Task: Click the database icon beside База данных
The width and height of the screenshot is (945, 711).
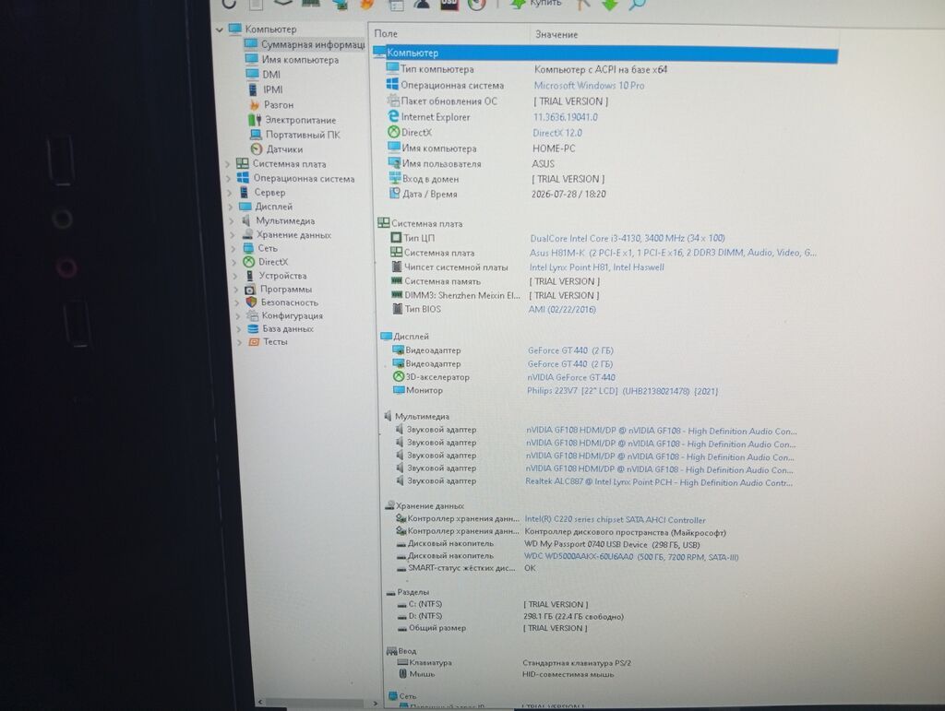Action: (253, 328)
